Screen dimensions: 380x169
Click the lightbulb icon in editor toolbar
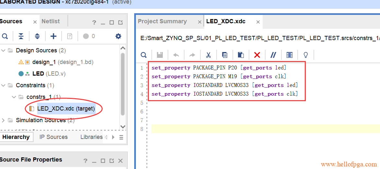pos(305,55)
